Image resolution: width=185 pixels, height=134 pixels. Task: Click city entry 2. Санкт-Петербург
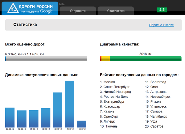pyautogui.click(x=115, y=87)
